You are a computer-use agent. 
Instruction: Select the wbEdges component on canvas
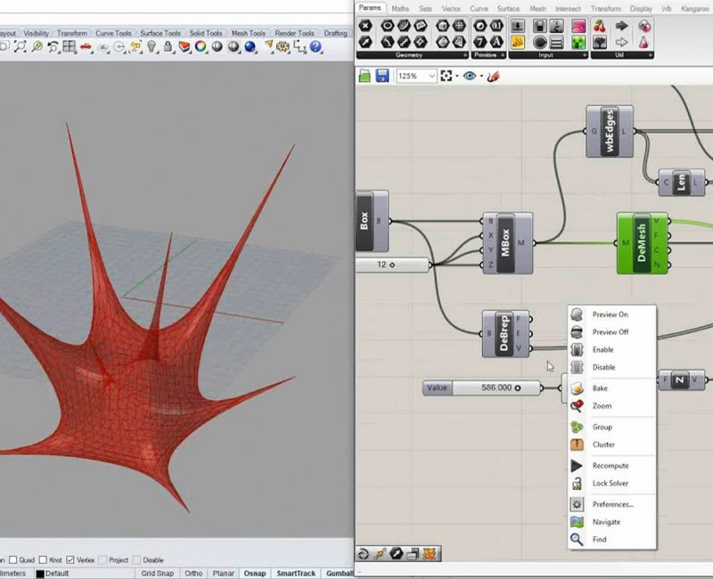(x=610, y=131)
